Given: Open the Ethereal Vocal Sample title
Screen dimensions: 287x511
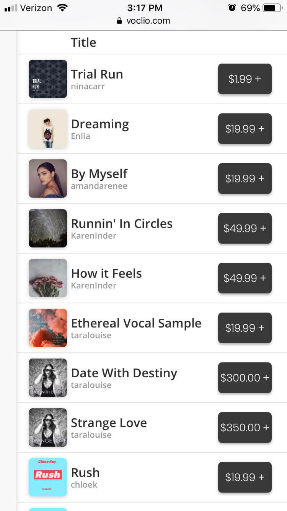Looking at the screenshot, I should coord(136,323).
